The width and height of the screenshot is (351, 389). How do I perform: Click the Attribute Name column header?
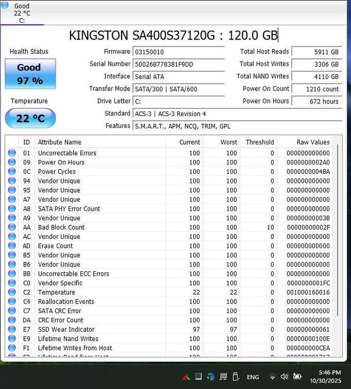pyautogui.click(x=100, y=142)
